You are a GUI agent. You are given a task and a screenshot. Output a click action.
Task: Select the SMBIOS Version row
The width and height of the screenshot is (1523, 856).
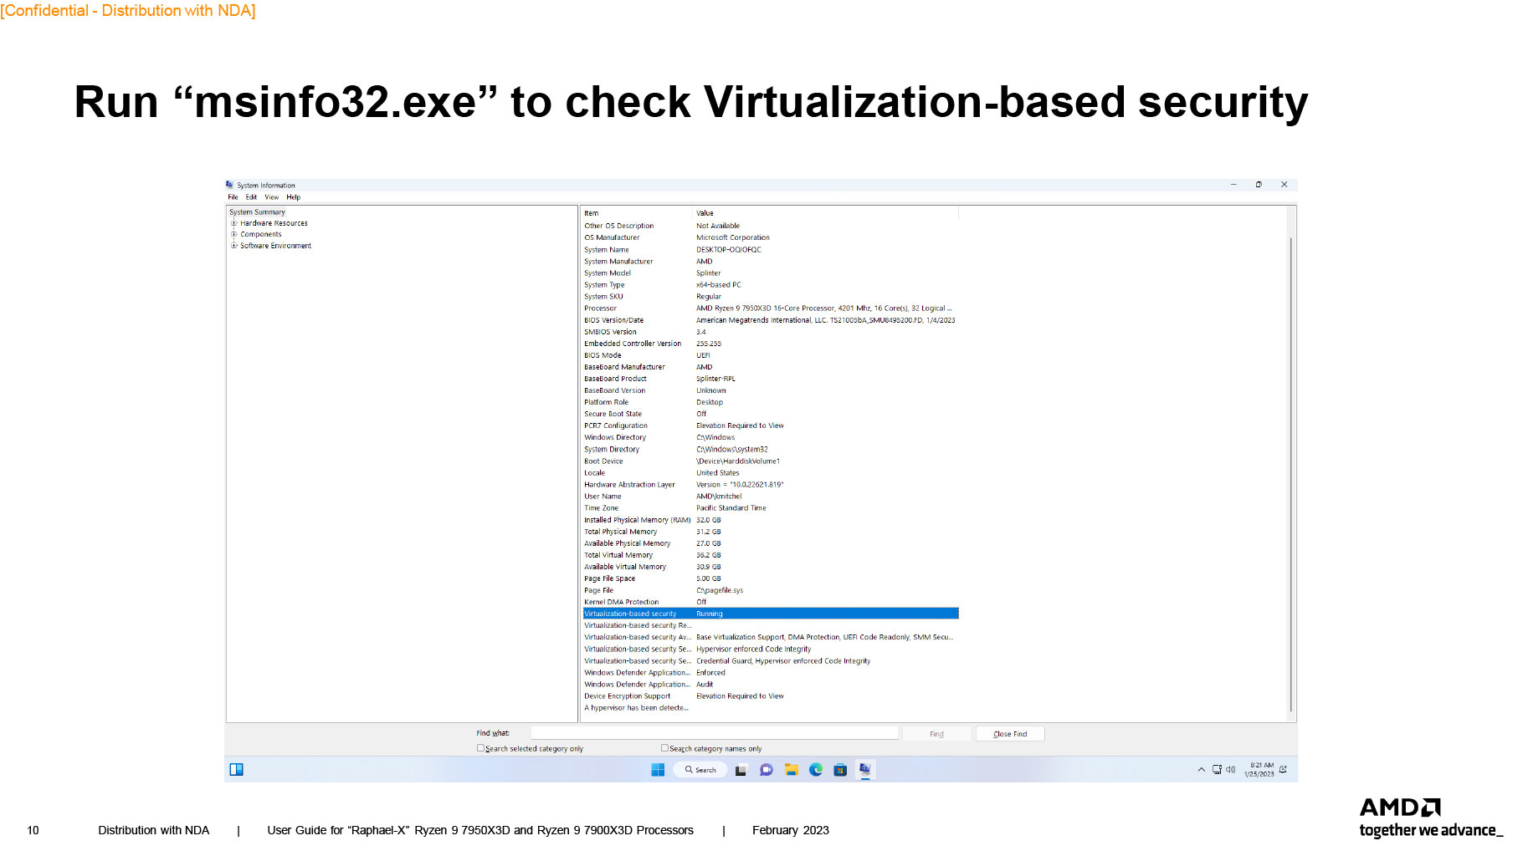(x=771, y=332)
